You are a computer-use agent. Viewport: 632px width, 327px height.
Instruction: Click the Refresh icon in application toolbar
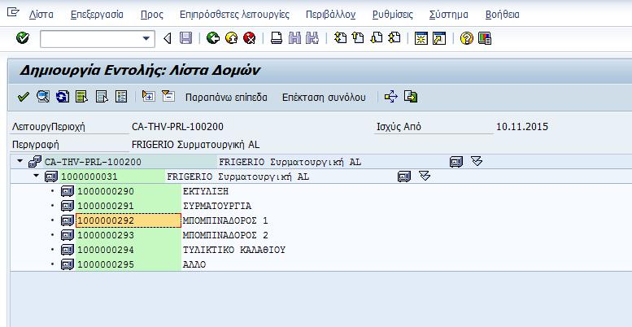[63, 97]
